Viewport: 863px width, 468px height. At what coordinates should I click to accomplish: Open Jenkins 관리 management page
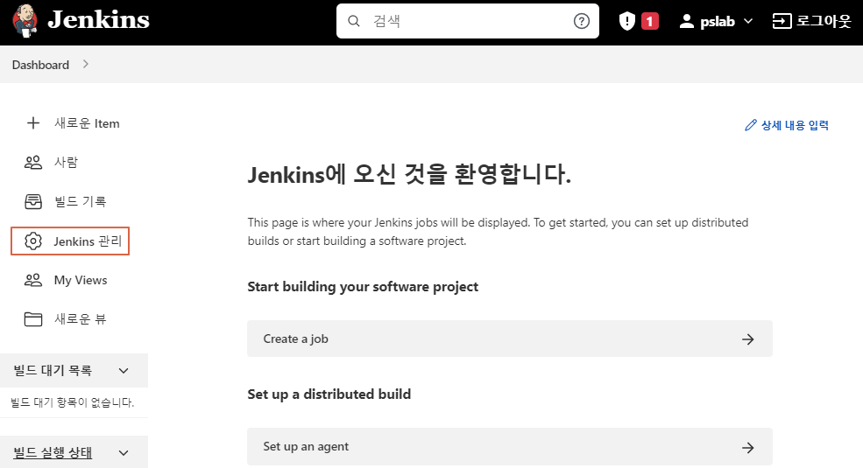[88, 241]
